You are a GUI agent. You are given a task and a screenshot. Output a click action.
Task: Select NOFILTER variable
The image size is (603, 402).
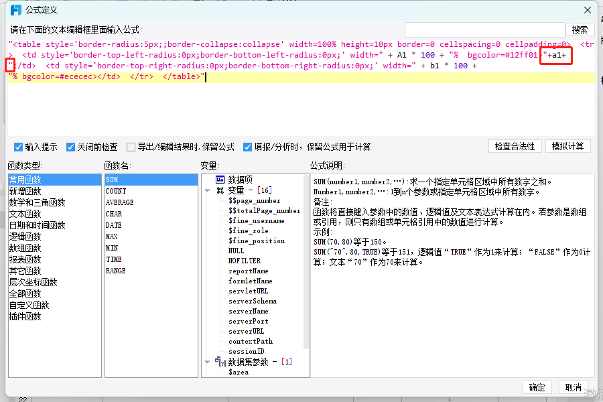(x=244, y=261)
